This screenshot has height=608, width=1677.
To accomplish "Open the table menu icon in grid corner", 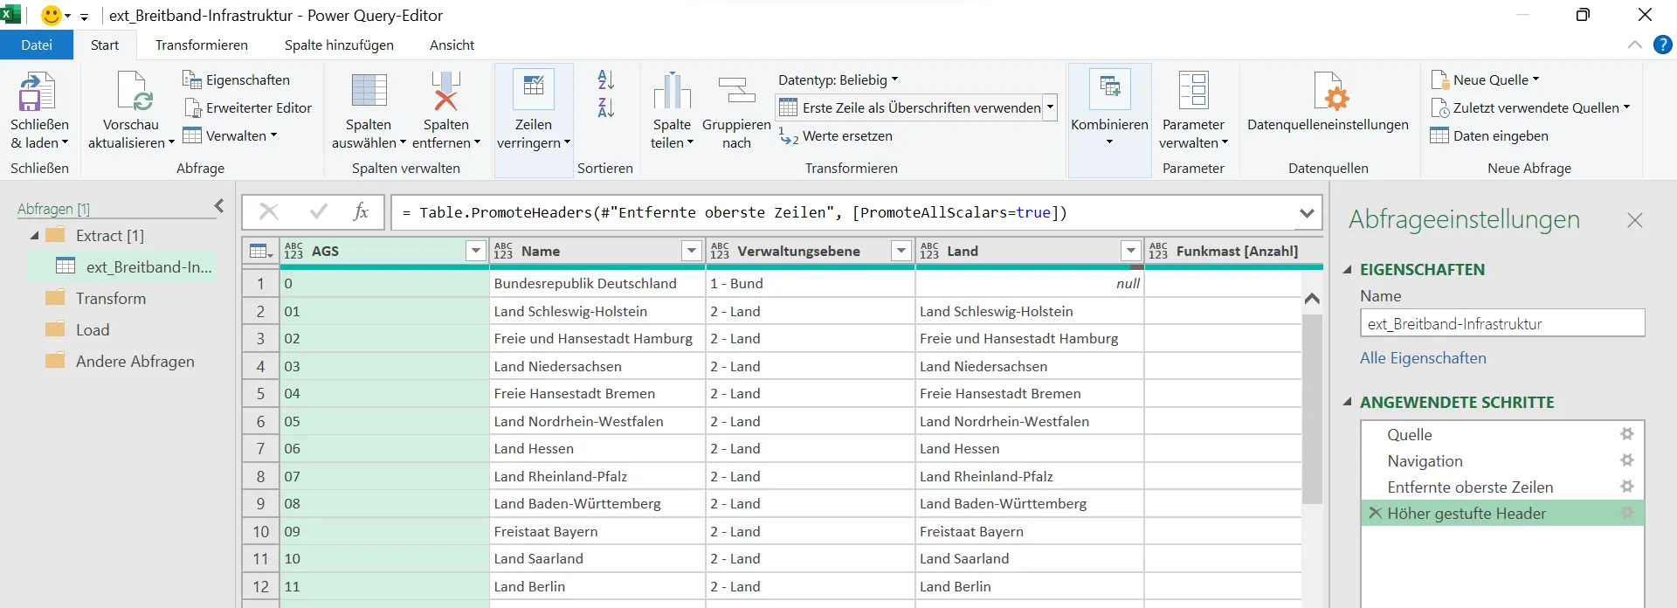I will click(x=260, y=251).
